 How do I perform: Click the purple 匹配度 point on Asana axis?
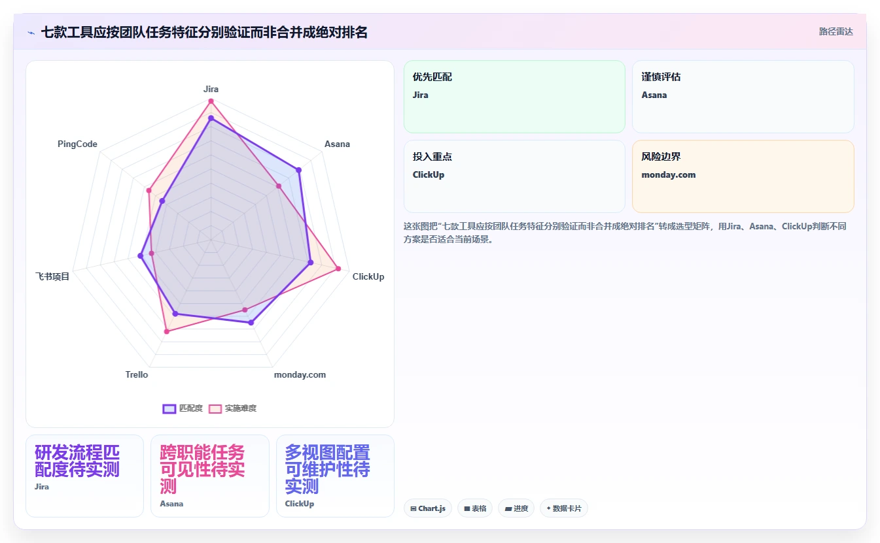pos(299,170)
